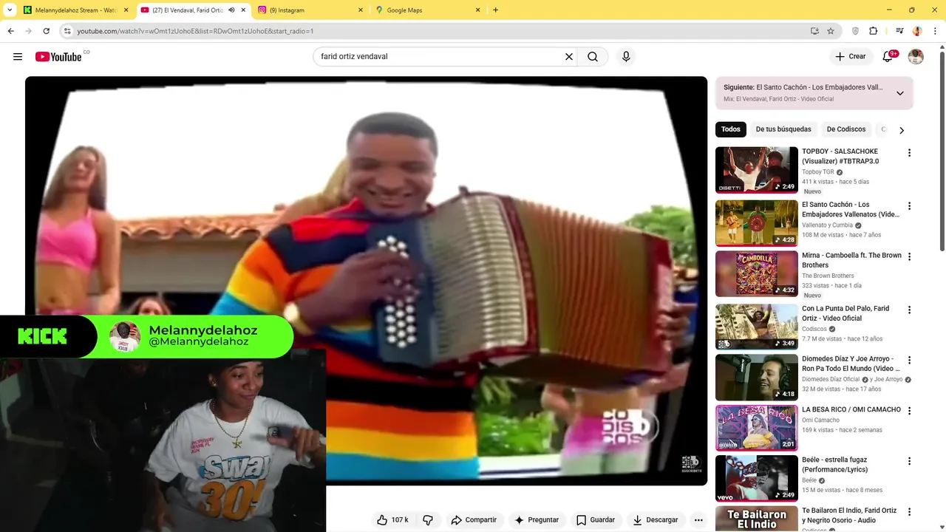
Task: Open the browser extensions puzzle icon
Action: [x=874, y=31]
